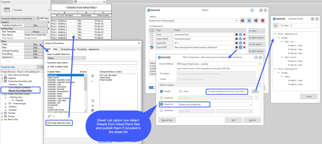Open the Schedule instance selector dropdown
322x144 pixels.
(18, 18)
